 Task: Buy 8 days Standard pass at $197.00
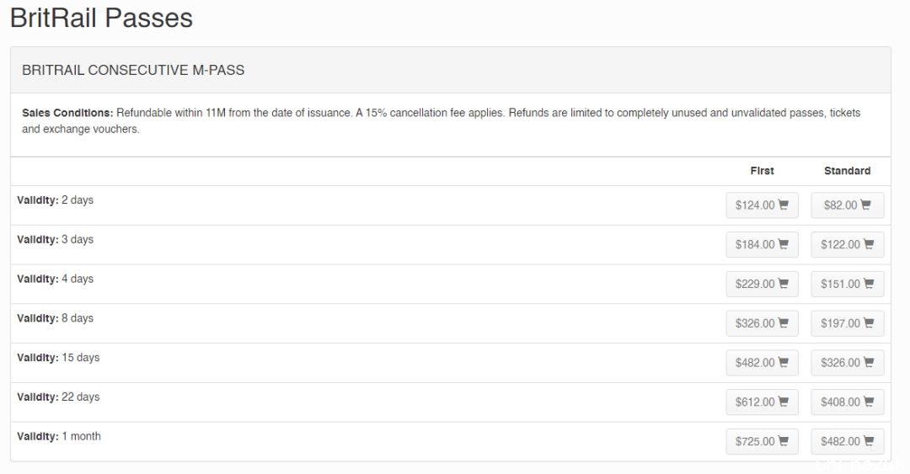coord(848,324)
